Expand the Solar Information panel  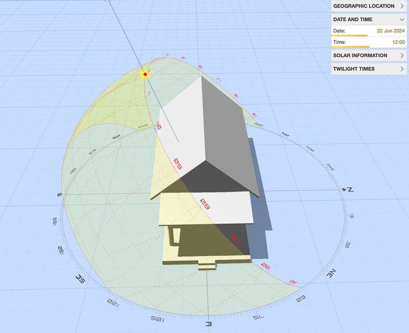[369, 55]
